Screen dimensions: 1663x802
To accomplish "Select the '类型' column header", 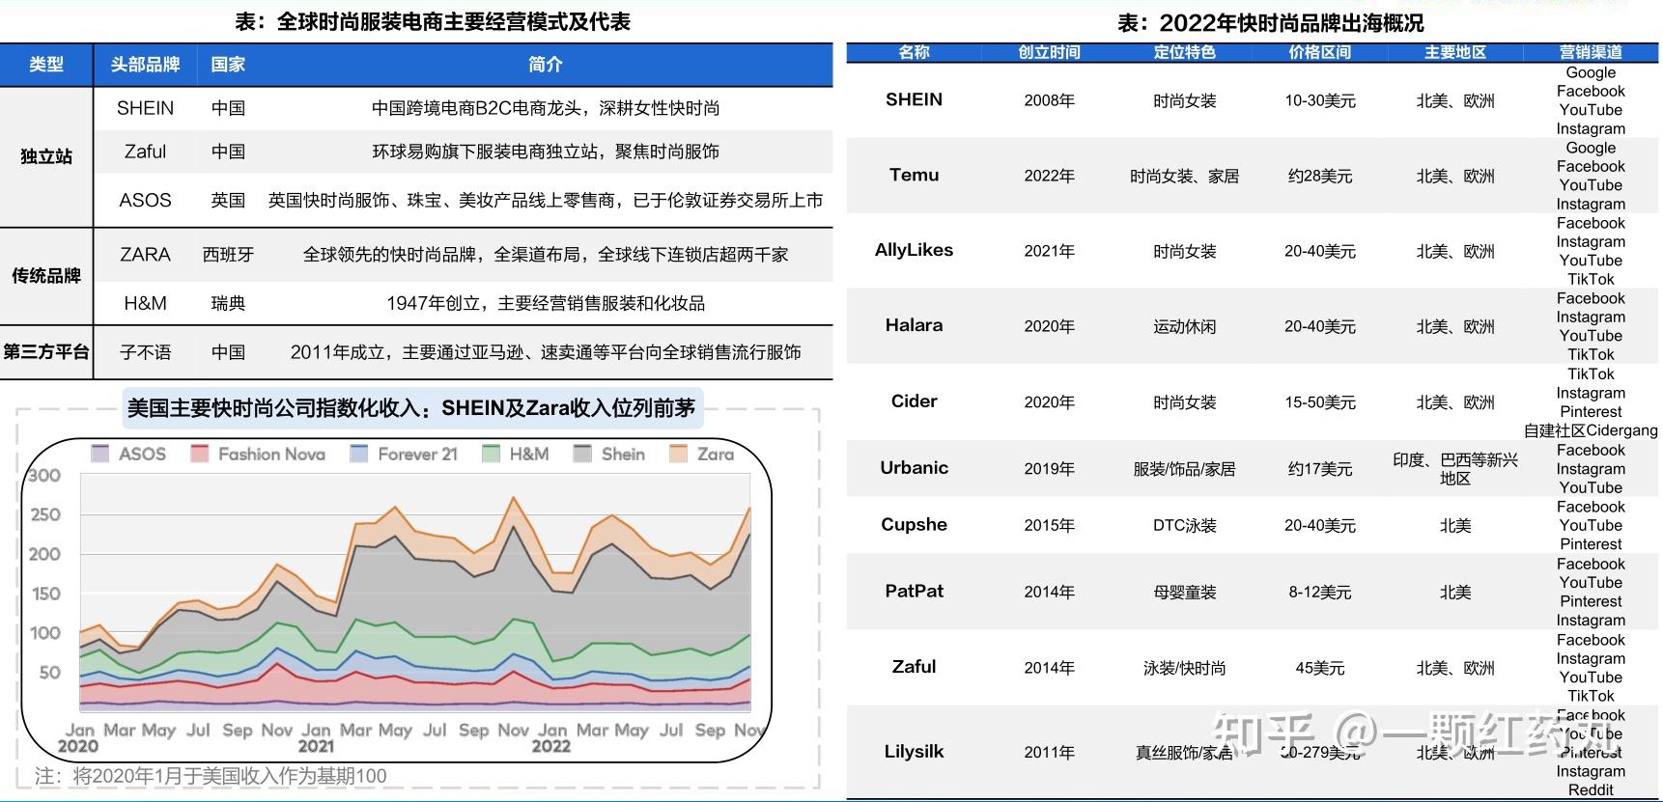I will tap(46, 65).
